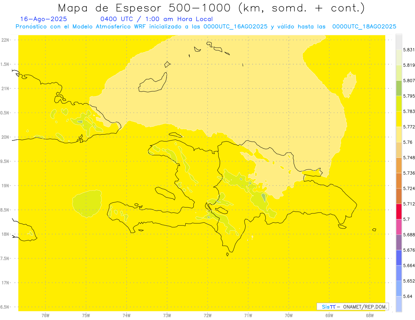Click the '74W' longitude label
The height and width of the screenshot is (320, 415).
click(127, 315)
